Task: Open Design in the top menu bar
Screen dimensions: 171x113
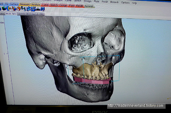Action: (x=87, y=1)
